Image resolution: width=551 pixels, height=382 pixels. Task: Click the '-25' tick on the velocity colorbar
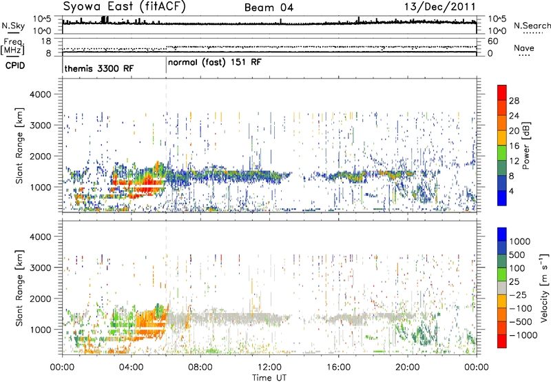(x=519, y=295)
